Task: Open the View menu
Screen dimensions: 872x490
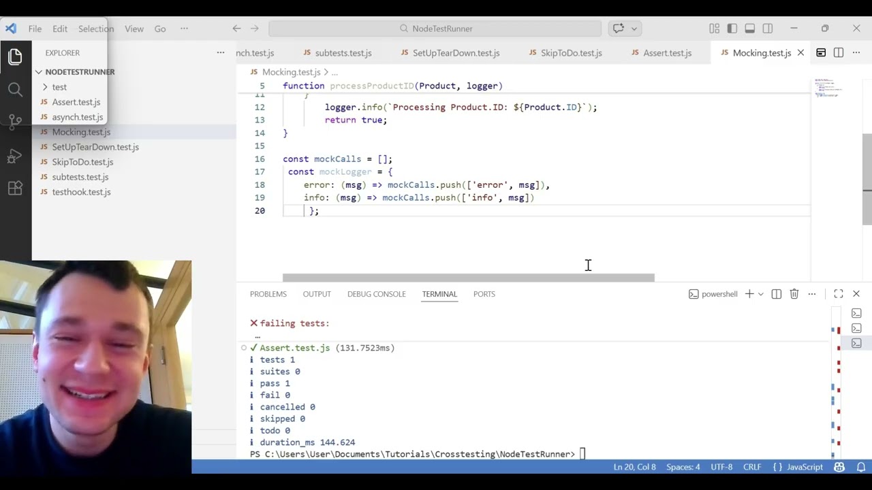Action: pos(134,29)
